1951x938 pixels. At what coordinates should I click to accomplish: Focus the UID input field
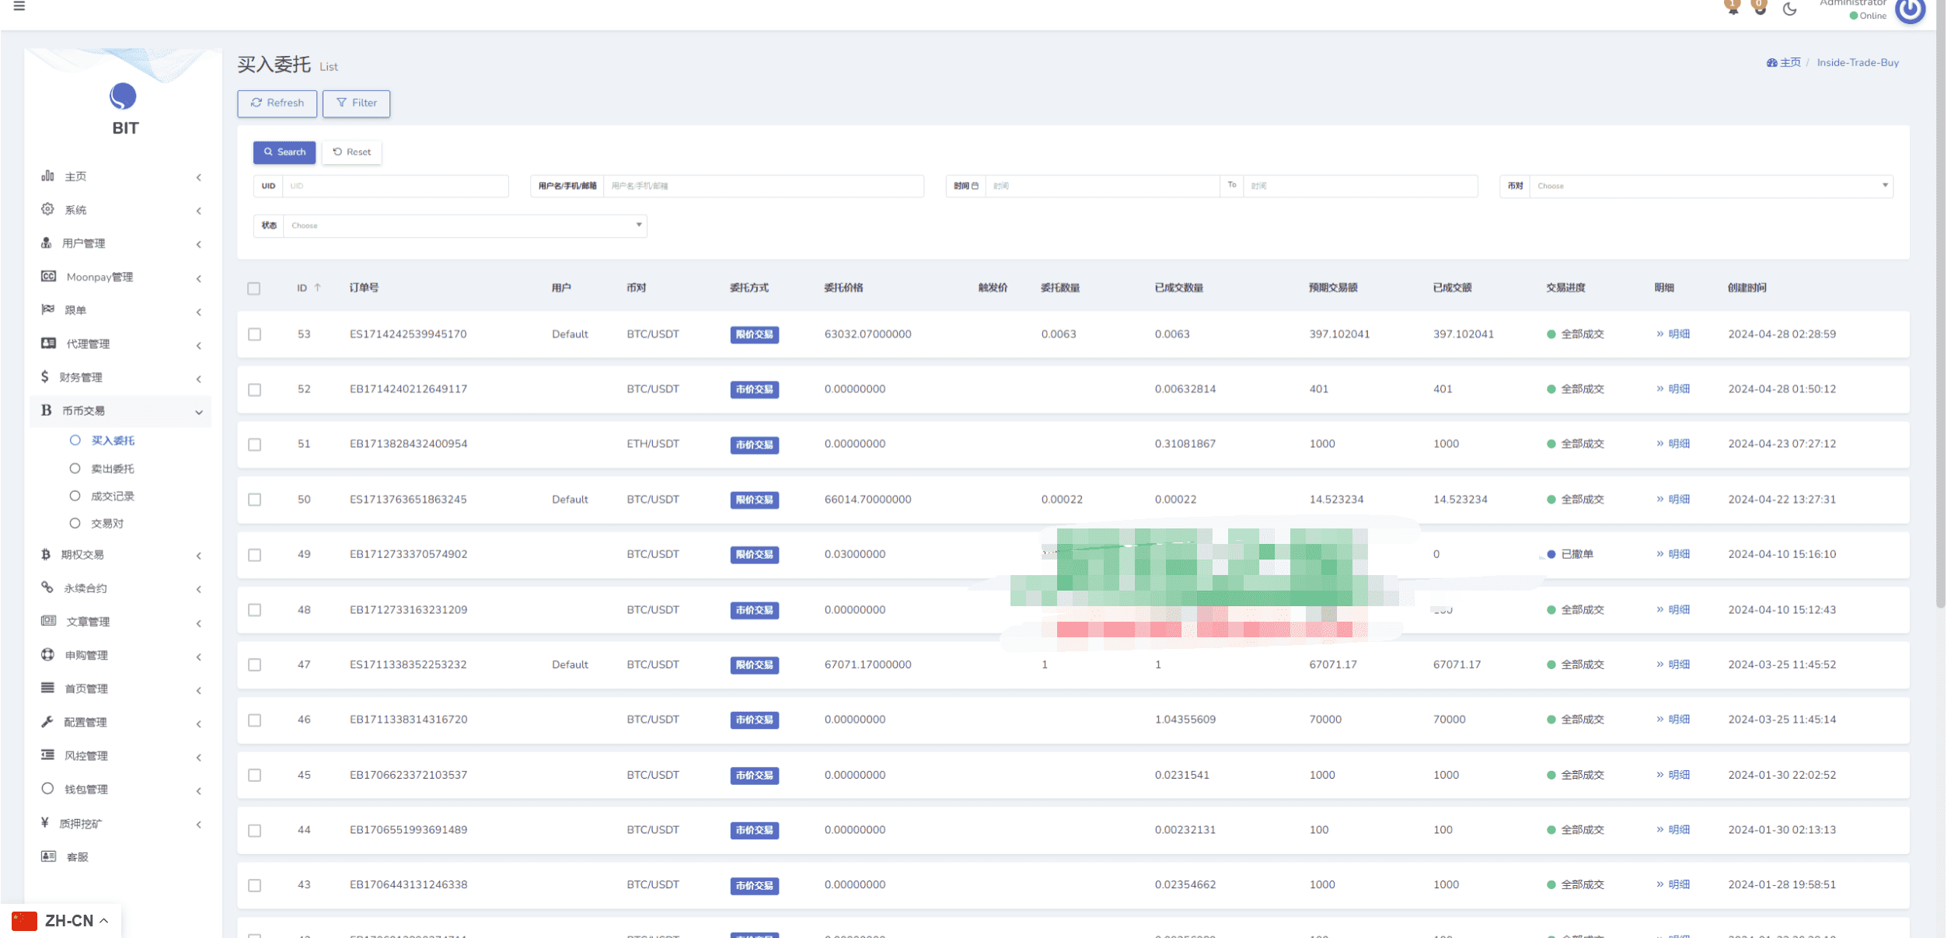coord(396,186)
